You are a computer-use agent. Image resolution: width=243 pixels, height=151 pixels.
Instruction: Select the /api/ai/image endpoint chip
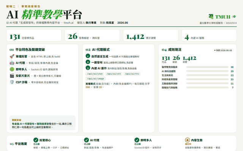[95, 79]
